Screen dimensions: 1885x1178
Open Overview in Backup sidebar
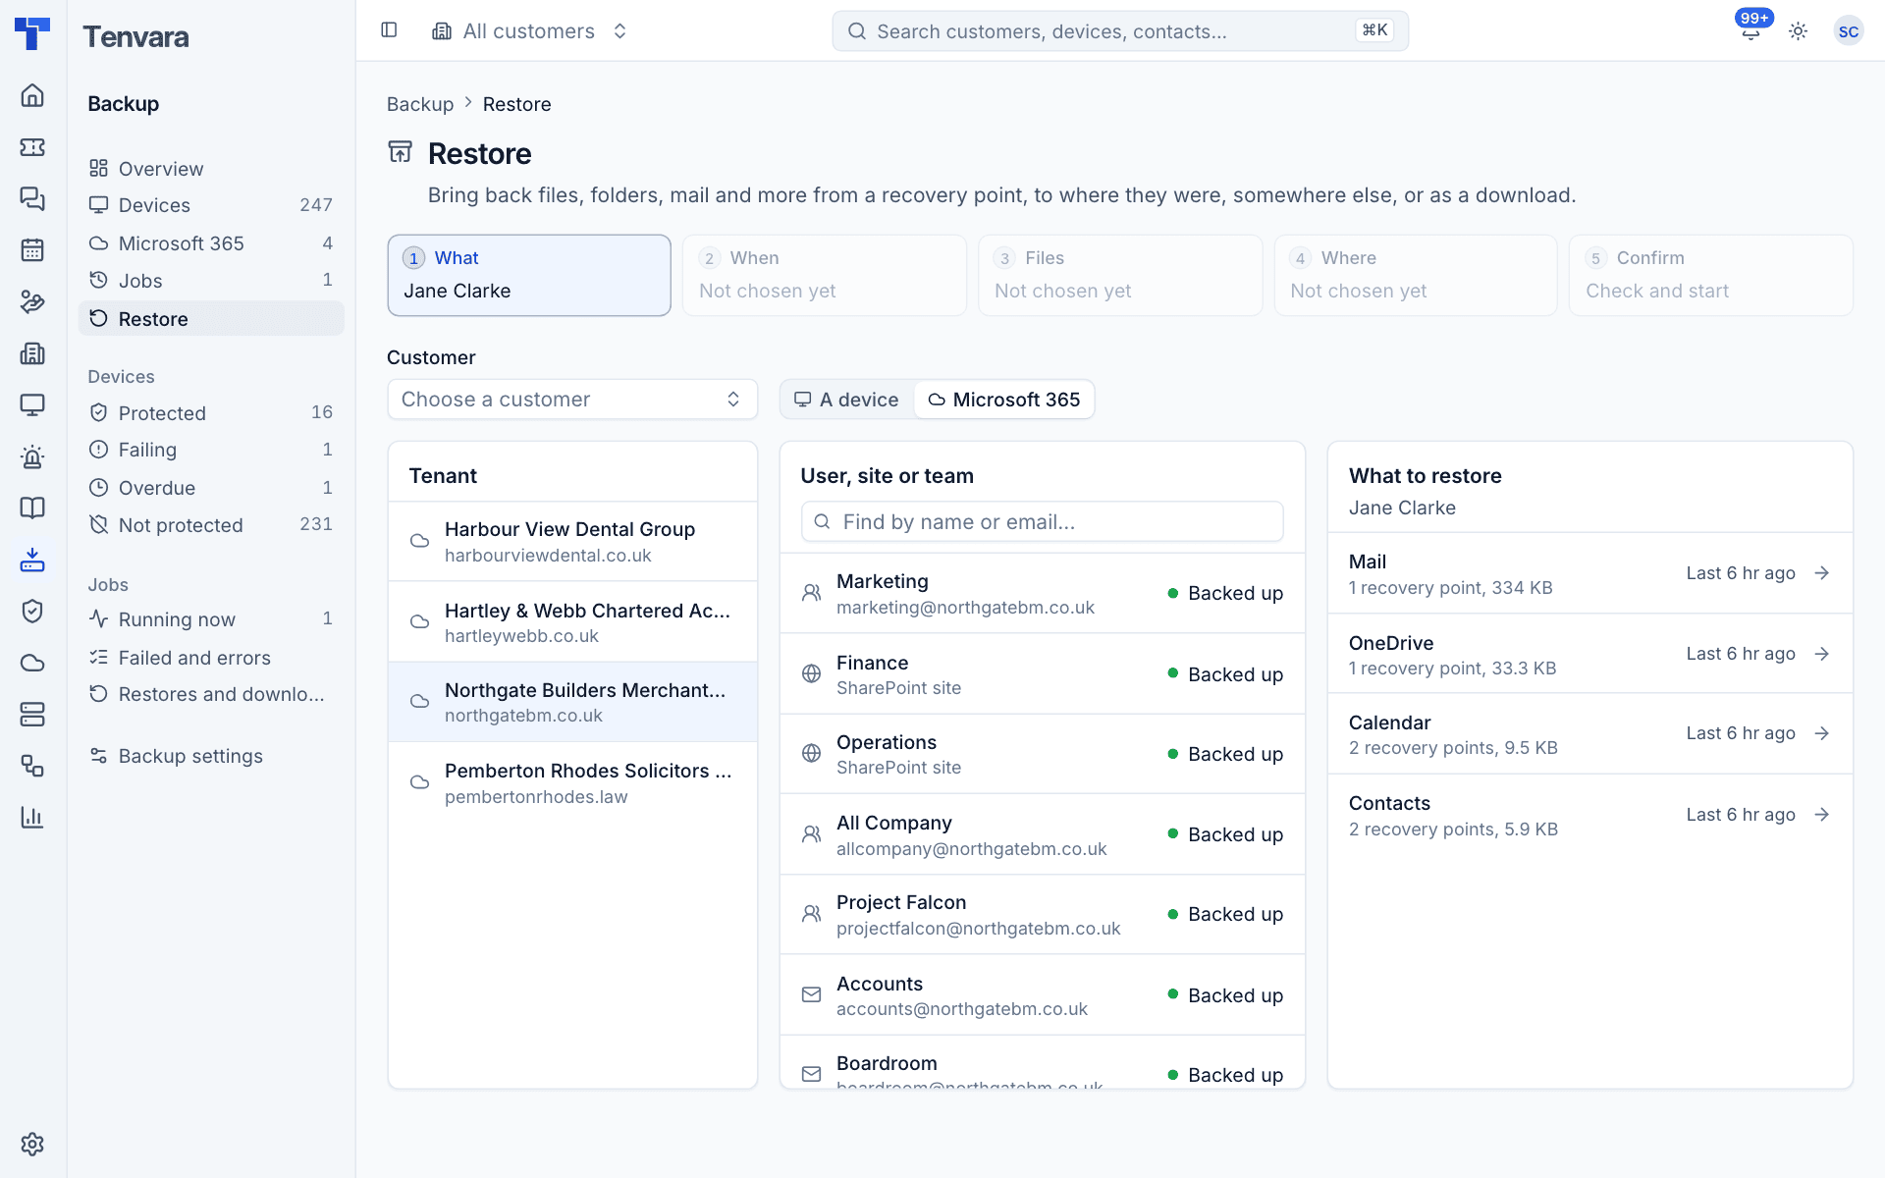[x=211, y=169]
